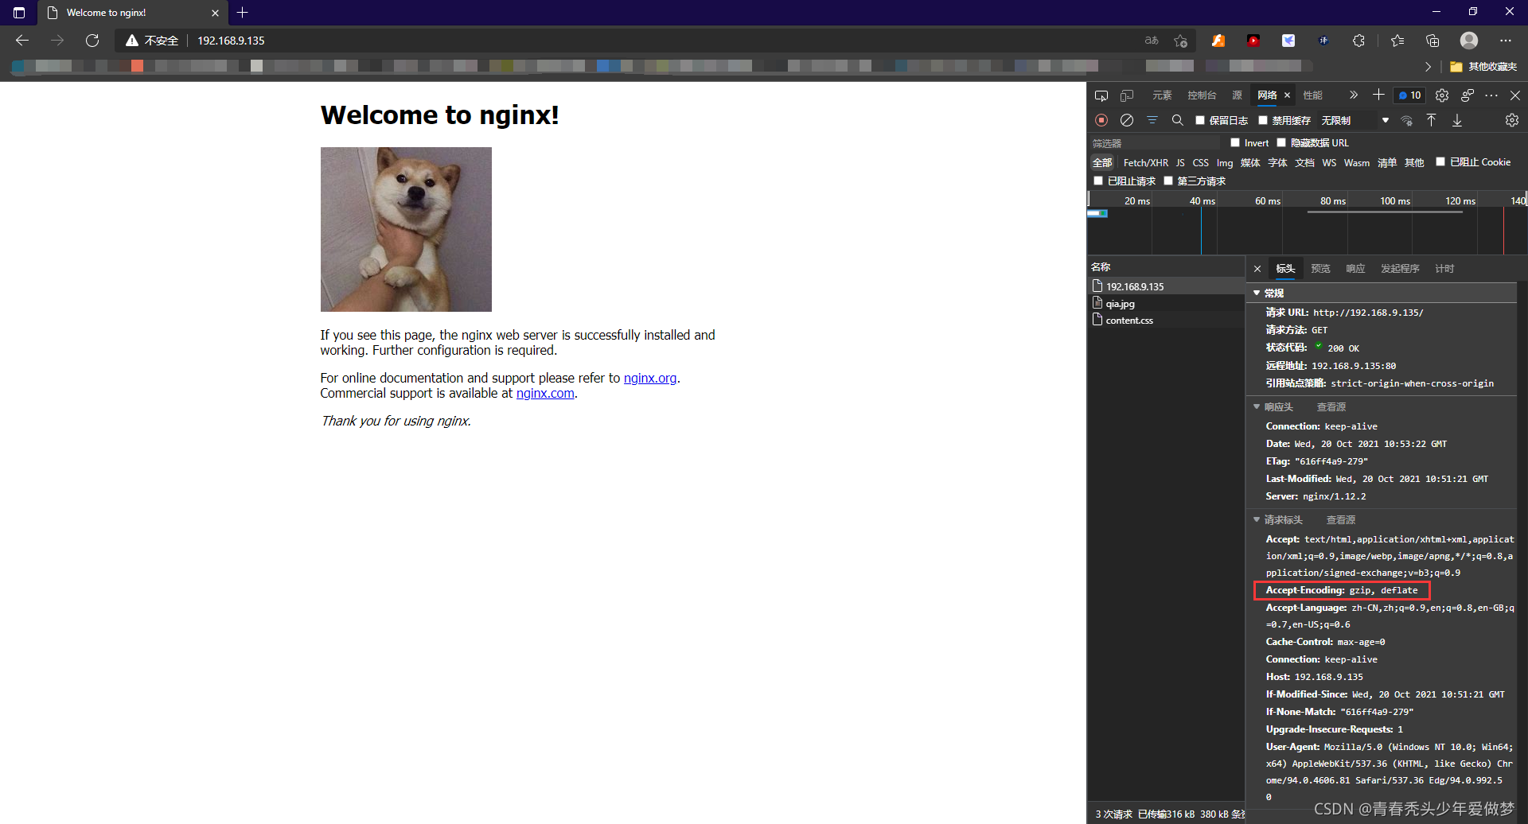The image size is (1528, 824).
Task: Add a new DevTools tool tab
Action: click(1378, 95)
